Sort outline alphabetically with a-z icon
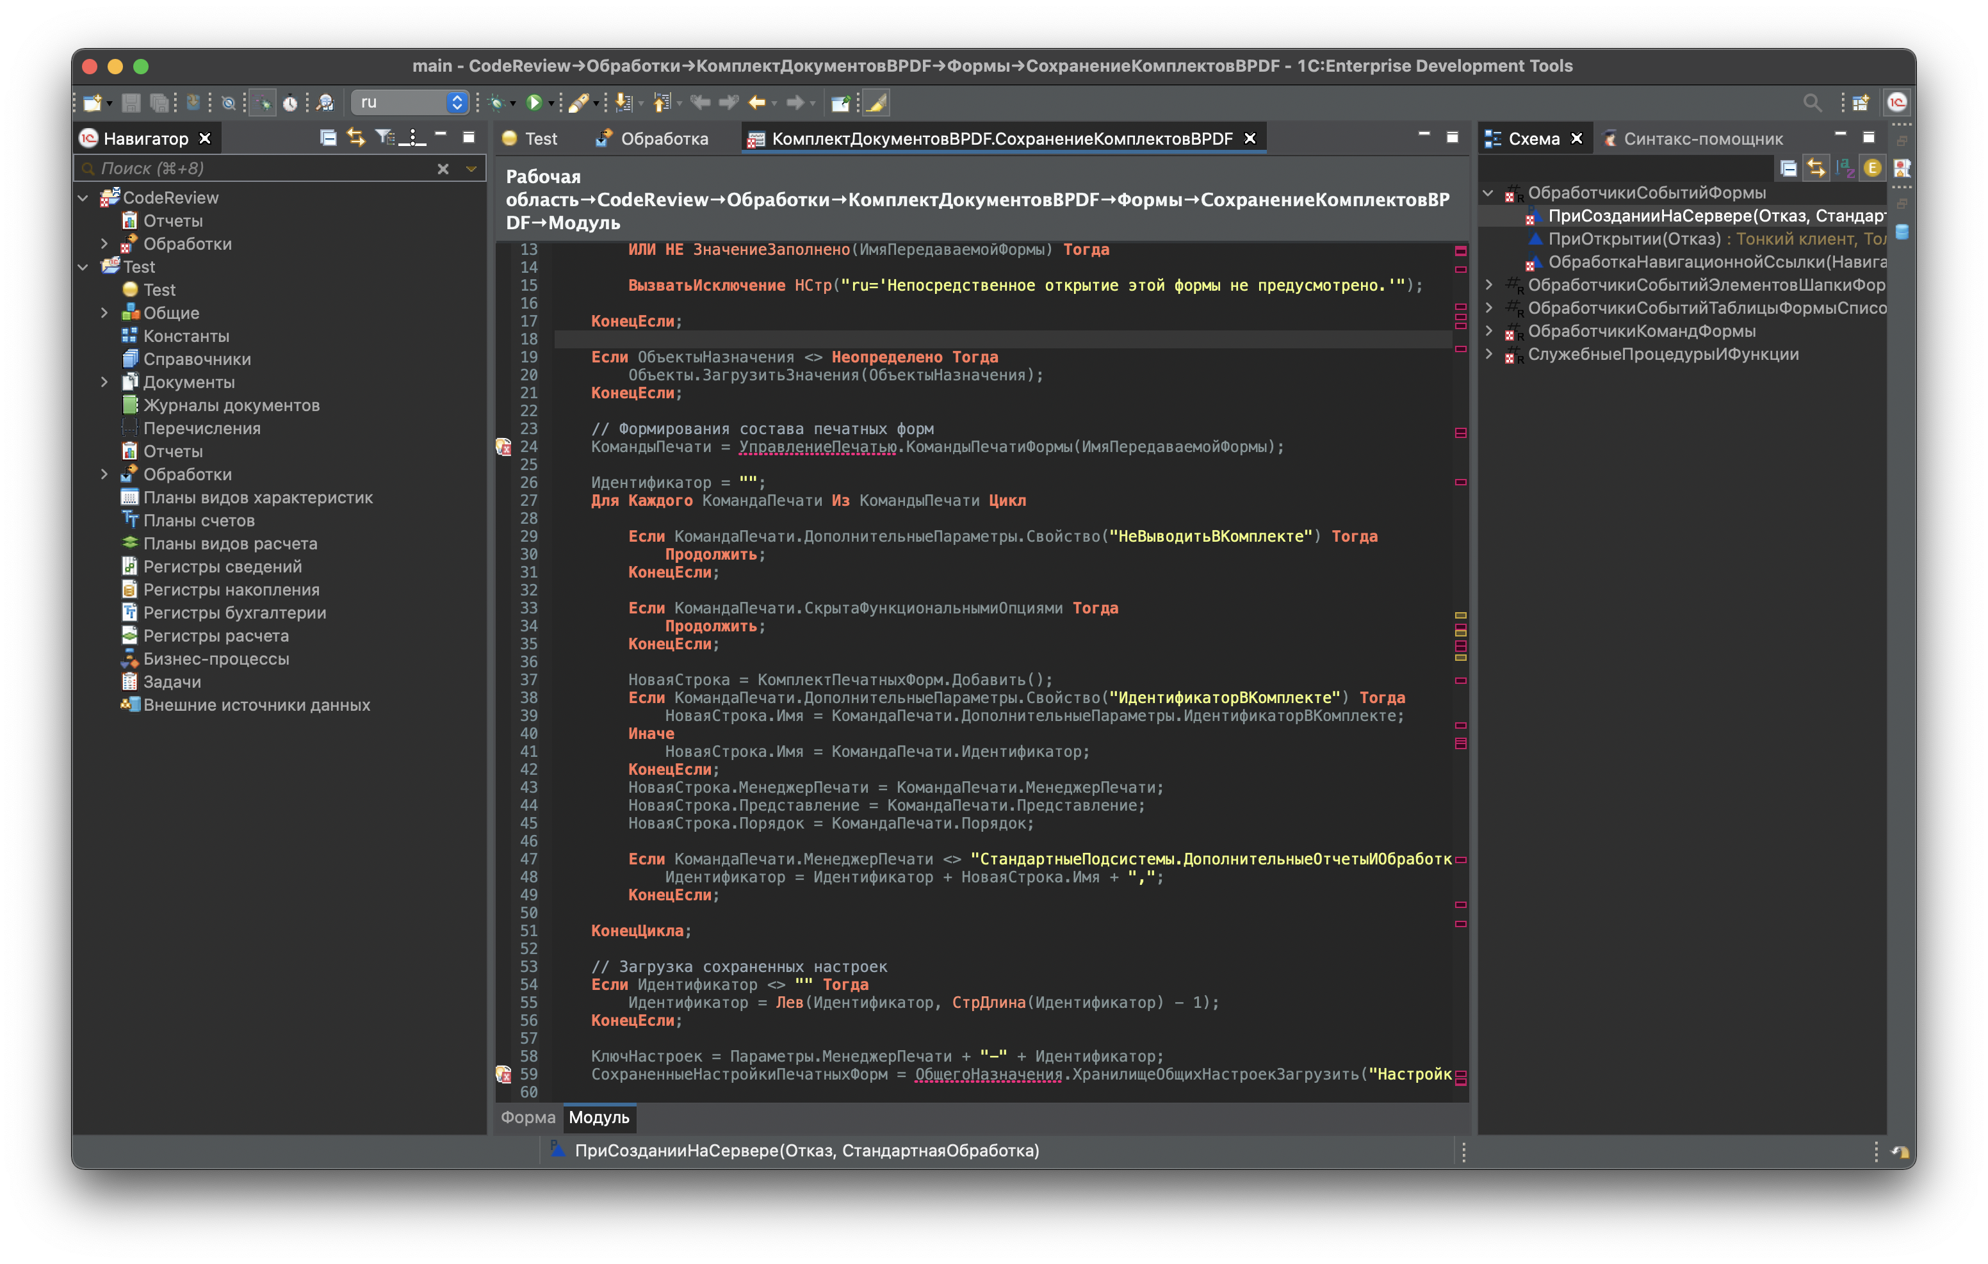Screen dimensions: 1988x1264 click(1845, 168)
